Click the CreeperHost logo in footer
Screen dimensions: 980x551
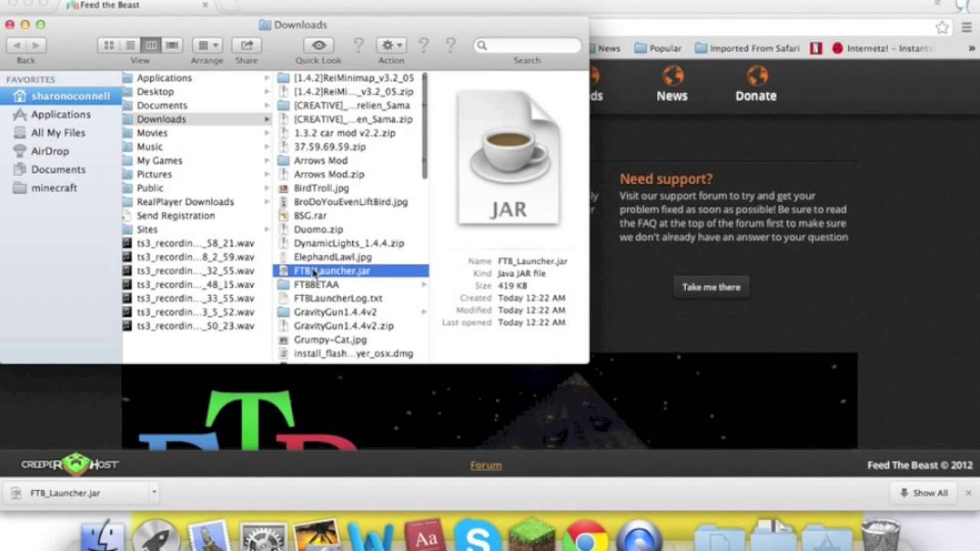pos(70,464)
